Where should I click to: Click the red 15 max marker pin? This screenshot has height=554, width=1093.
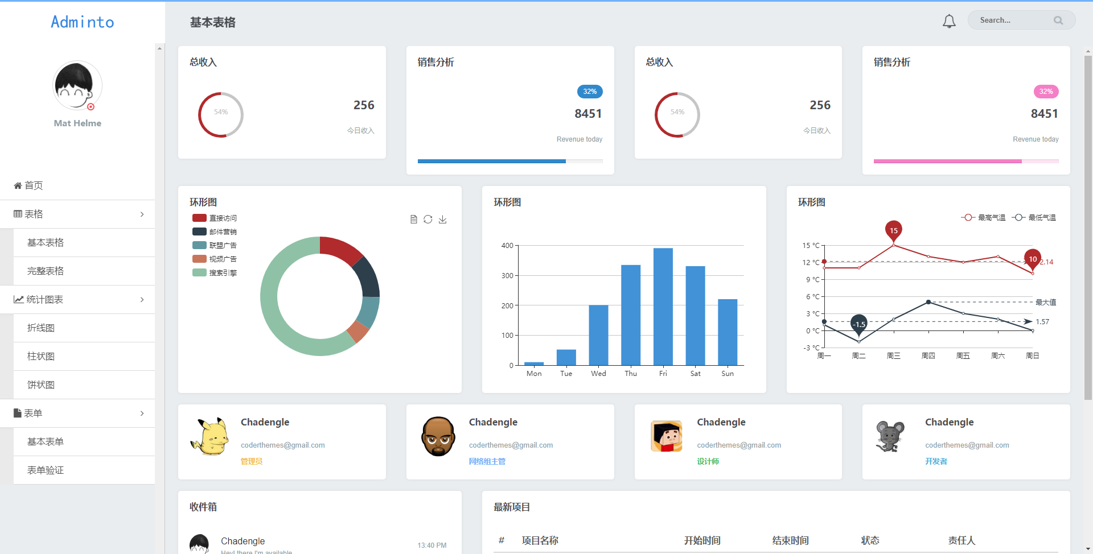(x=894, y=231)
